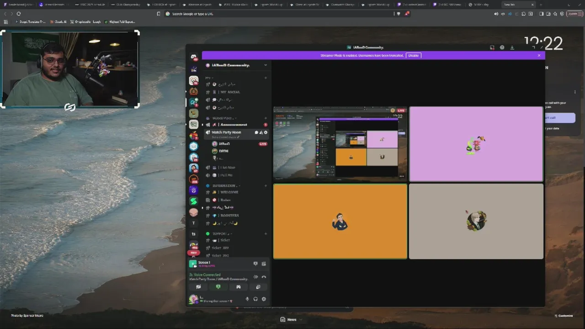Open clips button next to Screen 1
585x329 pixels.
(x=264, y=264)
